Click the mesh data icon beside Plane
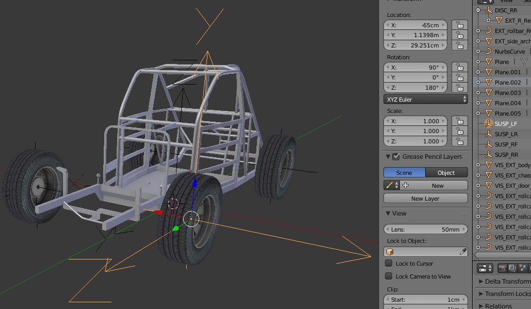 click(x=524, y=61)
